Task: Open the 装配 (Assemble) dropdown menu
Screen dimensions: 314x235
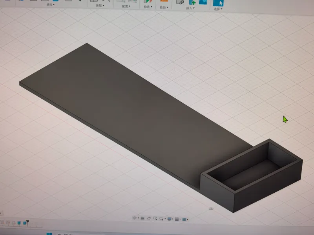Action: 100,5
